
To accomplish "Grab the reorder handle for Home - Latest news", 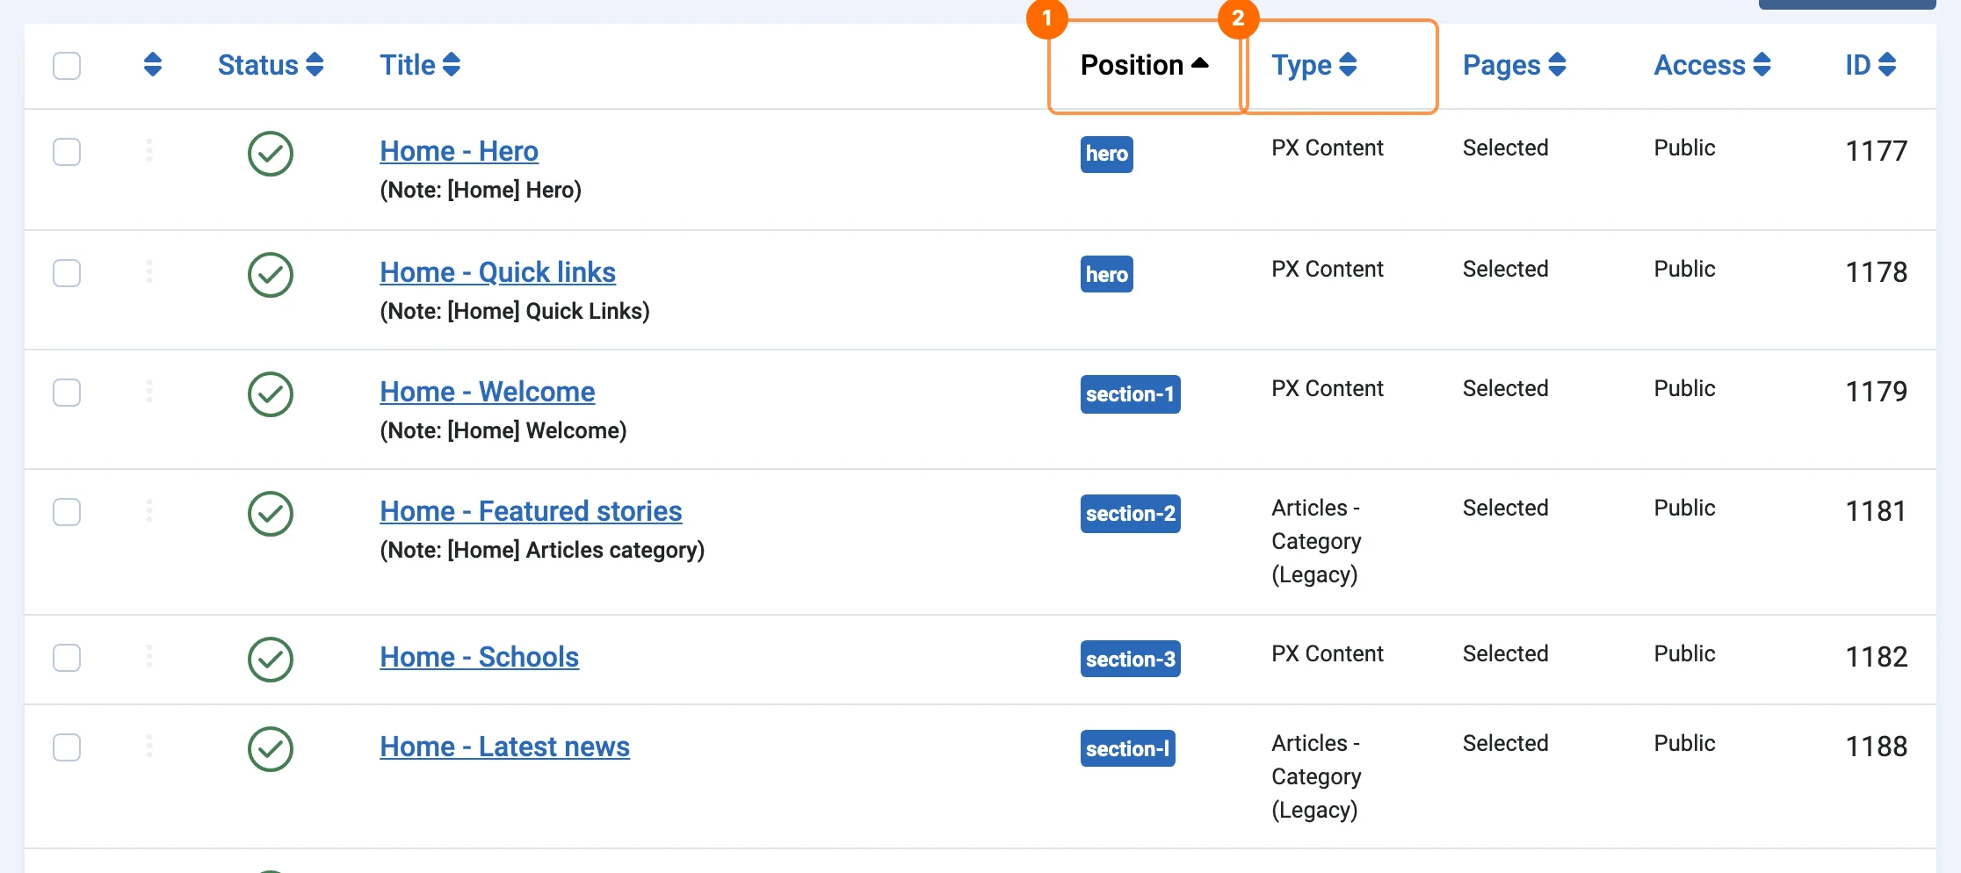I will click(x=149, y=747).
